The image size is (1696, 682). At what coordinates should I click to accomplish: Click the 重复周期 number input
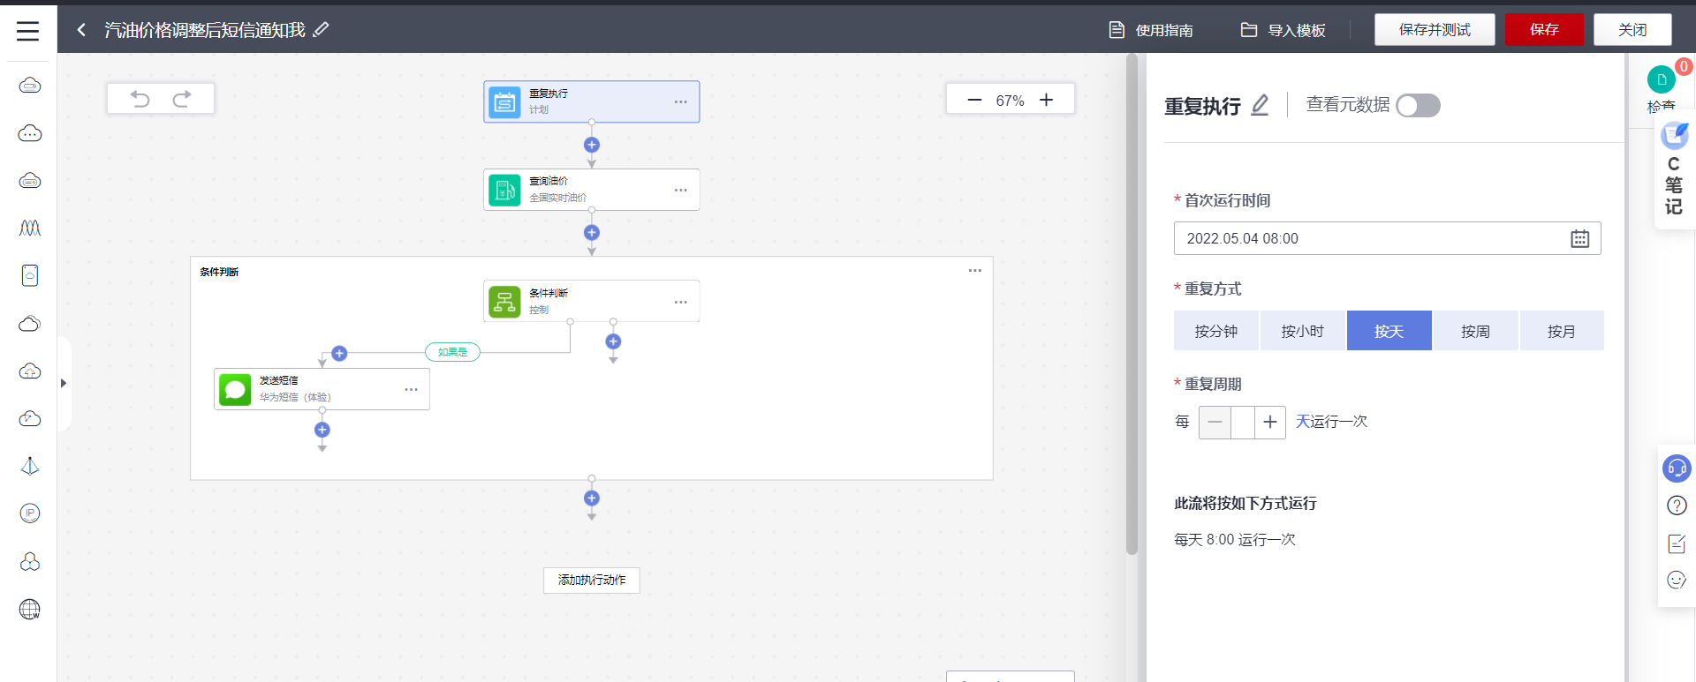click(x=1243, y=422)
